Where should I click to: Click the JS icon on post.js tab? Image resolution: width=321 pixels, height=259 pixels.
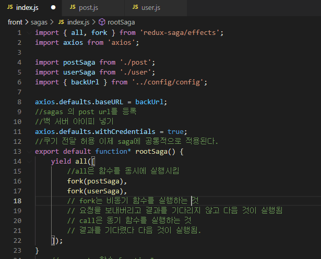73,7
